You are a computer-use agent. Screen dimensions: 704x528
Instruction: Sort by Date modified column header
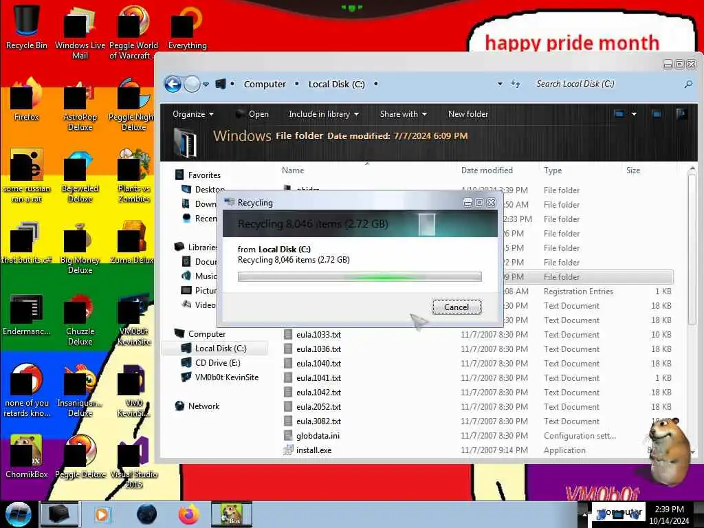487,170
